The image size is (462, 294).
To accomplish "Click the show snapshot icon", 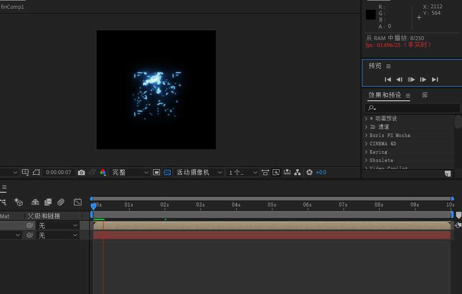I will click(92, 172).
